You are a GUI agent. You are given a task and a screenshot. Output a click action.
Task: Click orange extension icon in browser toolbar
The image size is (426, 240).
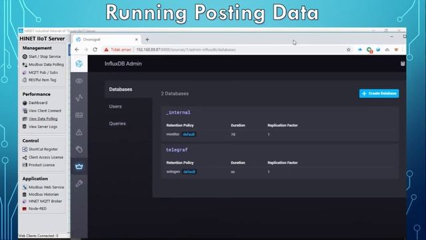pyautogui.click(x=397, y=49)
